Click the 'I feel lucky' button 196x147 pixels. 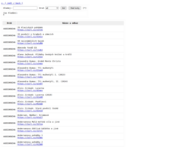pyautogui.click(x=75, y=8)
